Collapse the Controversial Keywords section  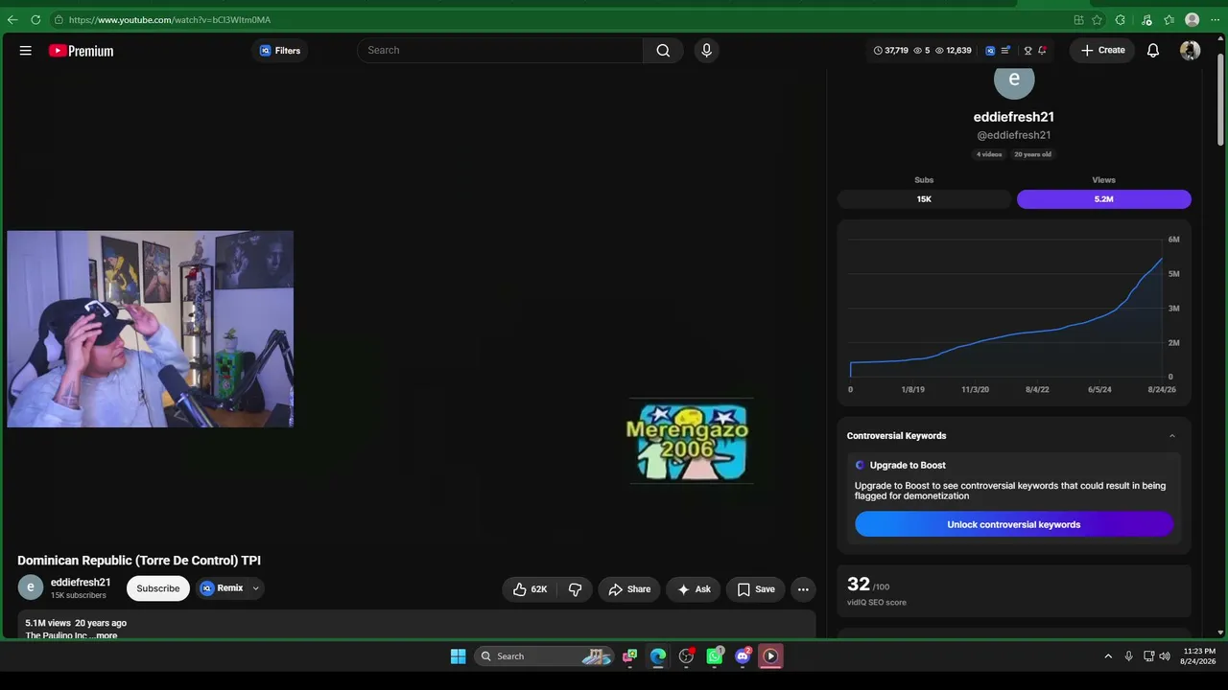click(x=1171, y=436)
